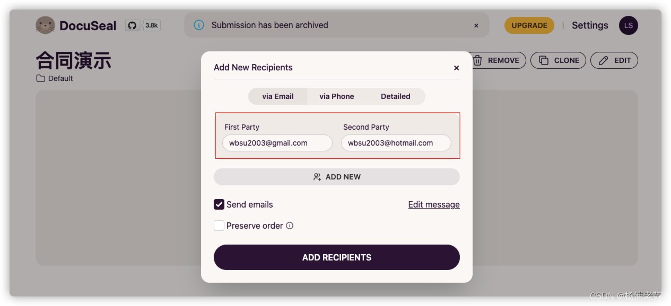
Task: Click the info icon in notification banner
Action: (199, 25)
